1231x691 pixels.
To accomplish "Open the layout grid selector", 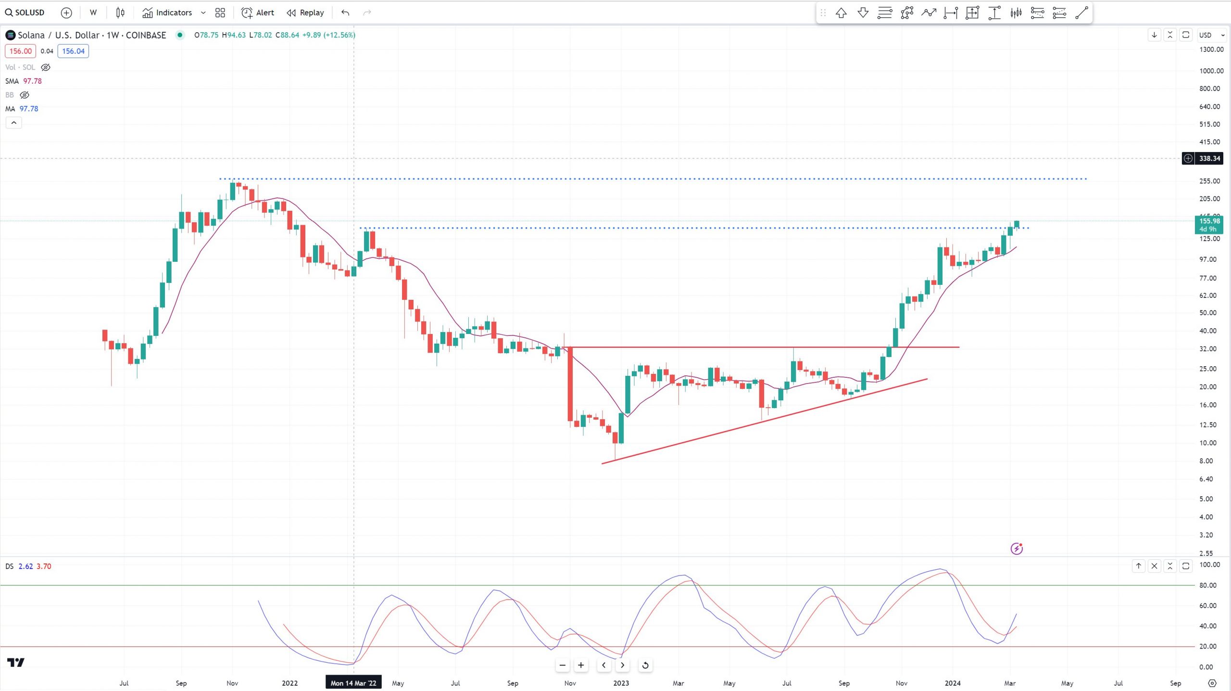I will pyautogui.click(x=220, y=13).
